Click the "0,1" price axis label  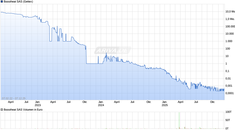coord(227,71)
